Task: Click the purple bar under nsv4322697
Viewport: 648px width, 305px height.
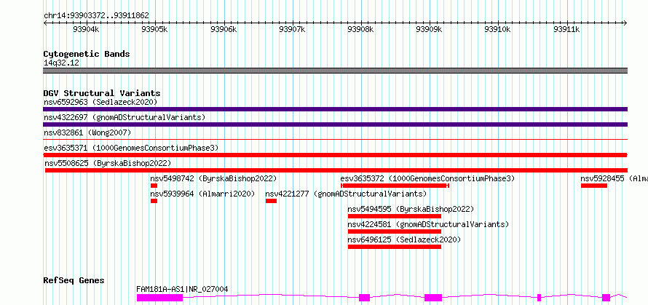Action: click(335, 124)
